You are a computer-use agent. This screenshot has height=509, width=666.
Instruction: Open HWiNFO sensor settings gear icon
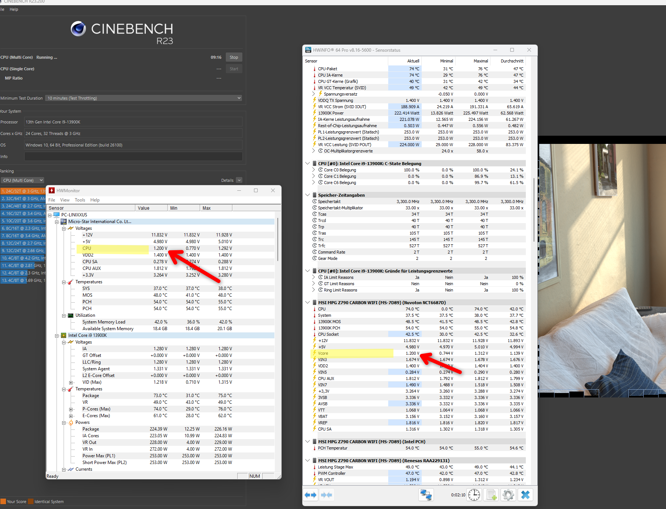[x=508, y=495]
